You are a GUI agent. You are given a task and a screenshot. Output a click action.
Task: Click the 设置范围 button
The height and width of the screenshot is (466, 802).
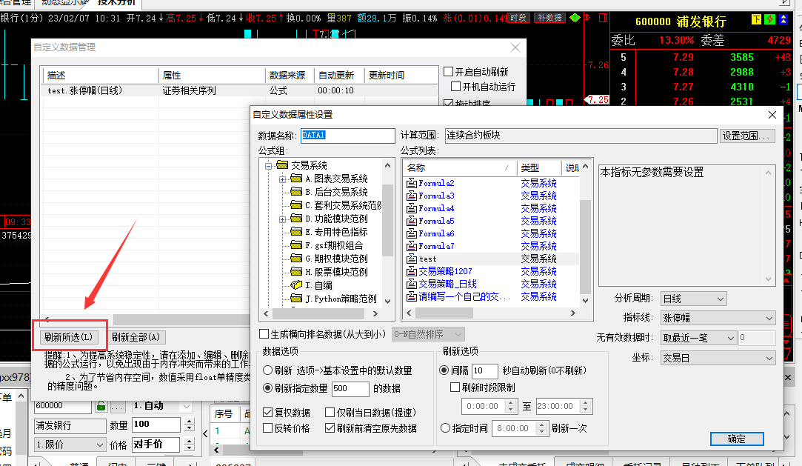coord(747,136)
